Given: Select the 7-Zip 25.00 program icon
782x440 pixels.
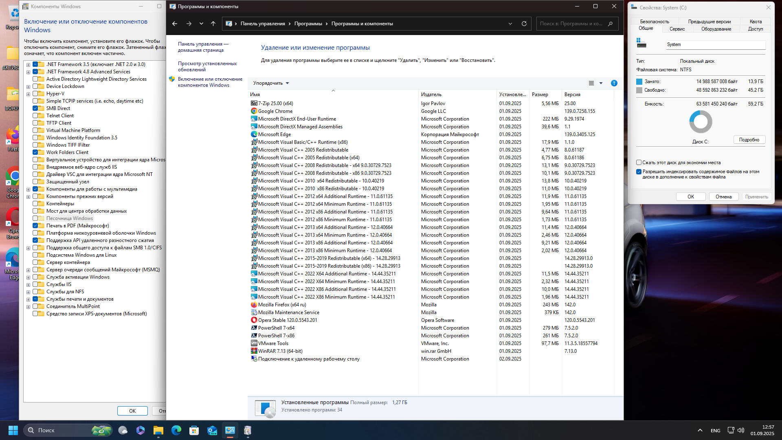Looking at the screenshot, I should [254, 103].
